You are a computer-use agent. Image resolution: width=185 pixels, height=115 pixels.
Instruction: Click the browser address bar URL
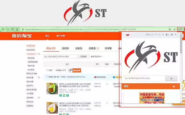click(x=80, y=29)
